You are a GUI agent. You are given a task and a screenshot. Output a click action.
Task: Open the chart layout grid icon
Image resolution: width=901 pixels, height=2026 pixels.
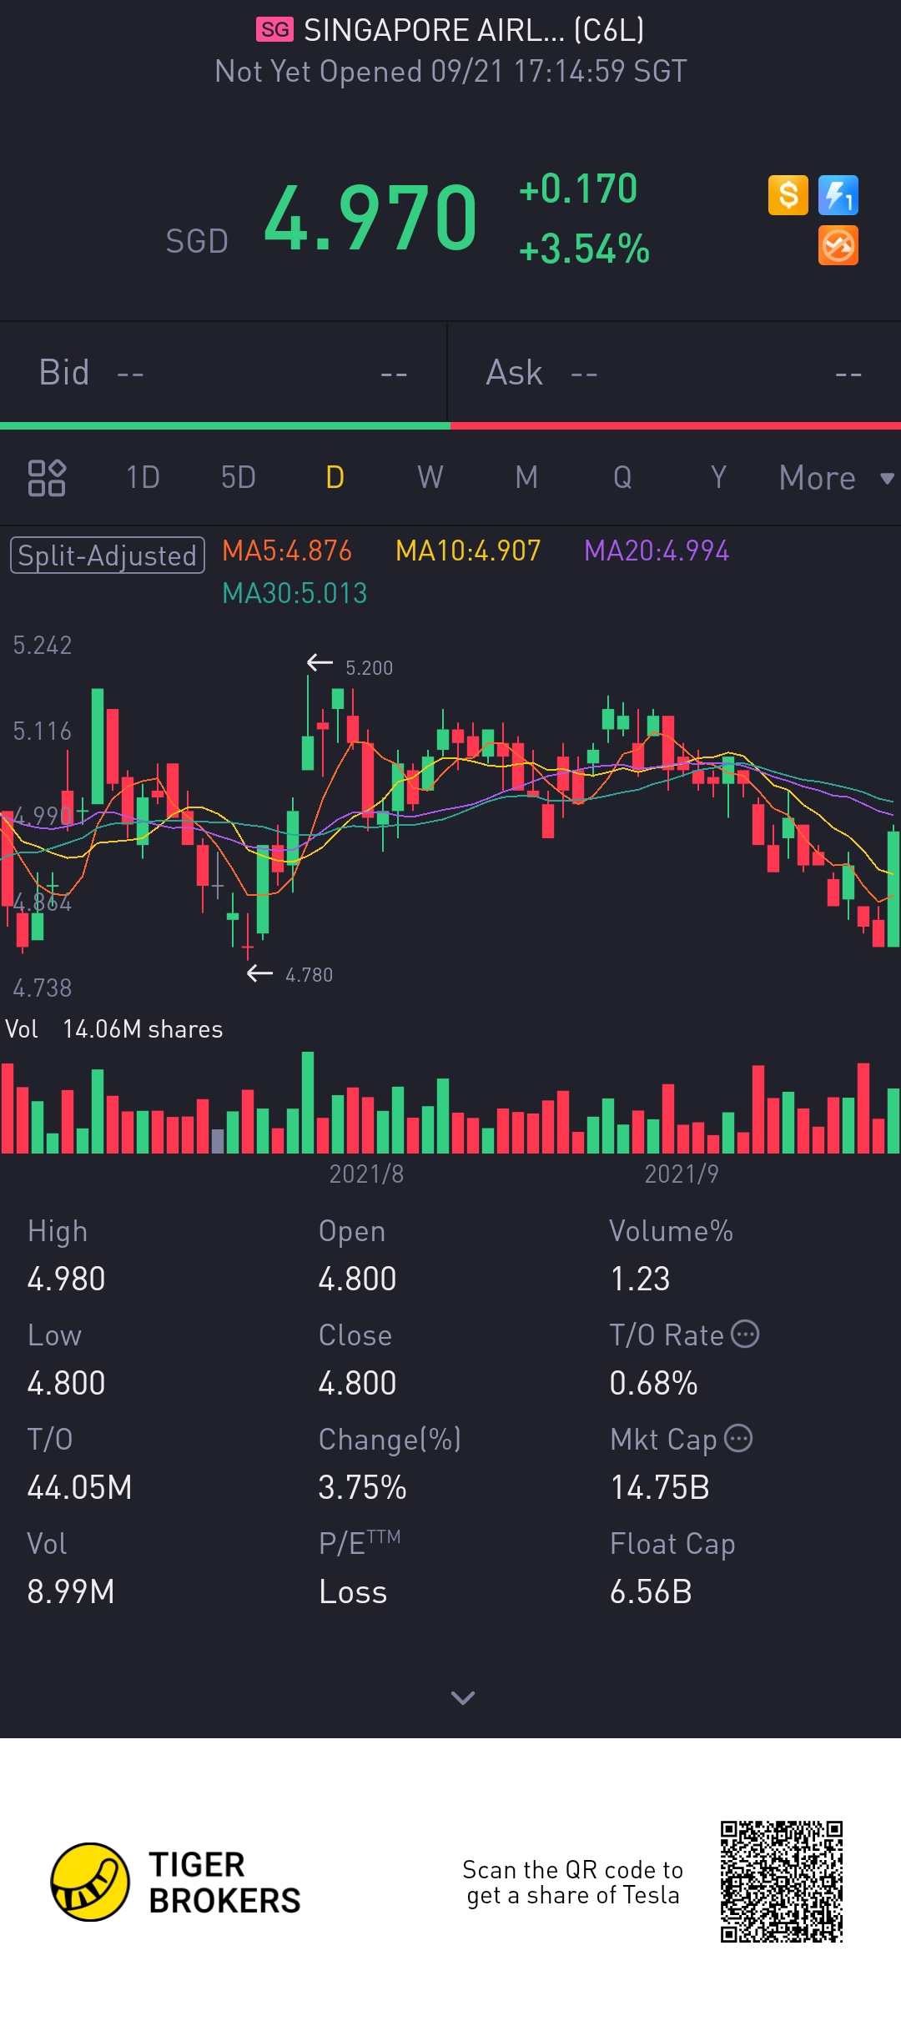coord(47,478)
